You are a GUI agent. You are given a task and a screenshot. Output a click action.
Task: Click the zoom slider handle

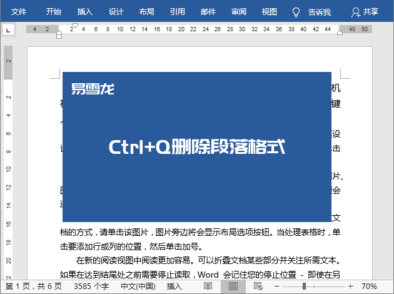tap(304, 286)
